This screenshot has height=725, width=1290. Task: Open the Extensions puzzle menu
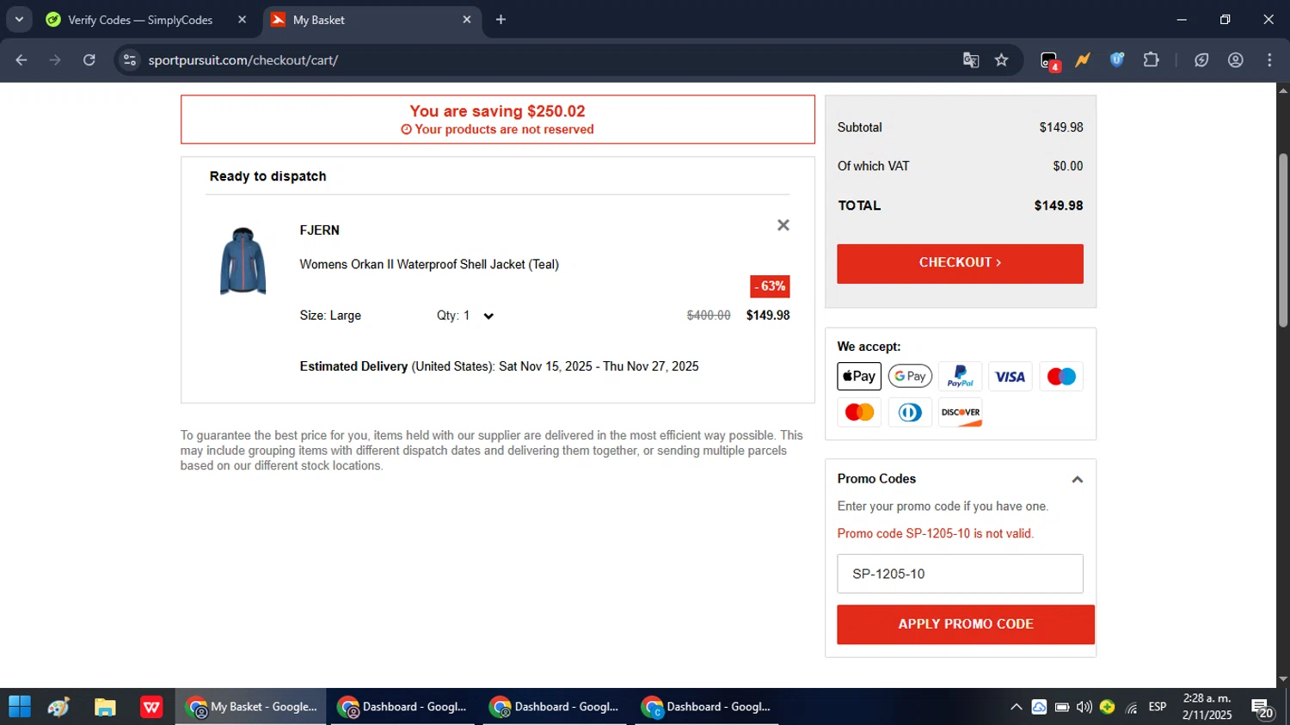1151,60
